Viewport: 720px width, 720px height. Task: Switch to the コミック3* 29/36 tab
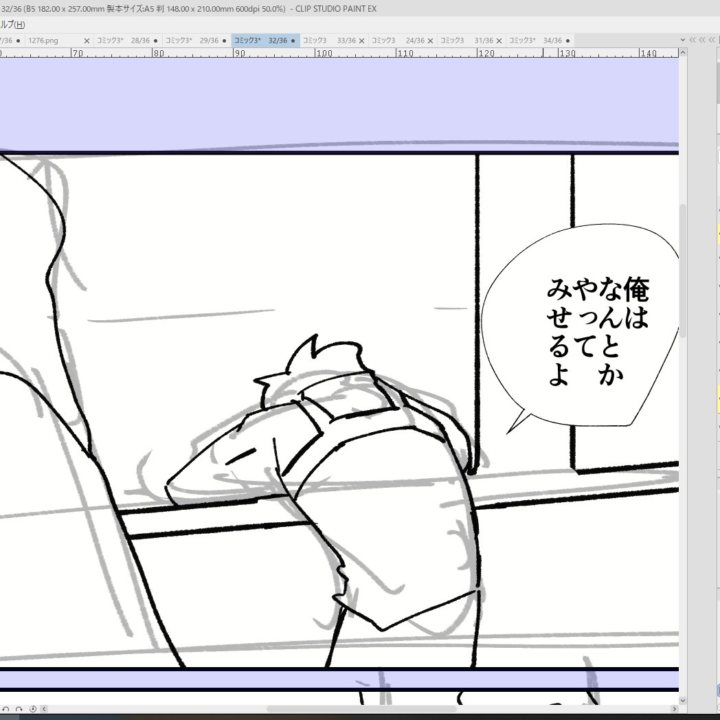tap(196, 41)
